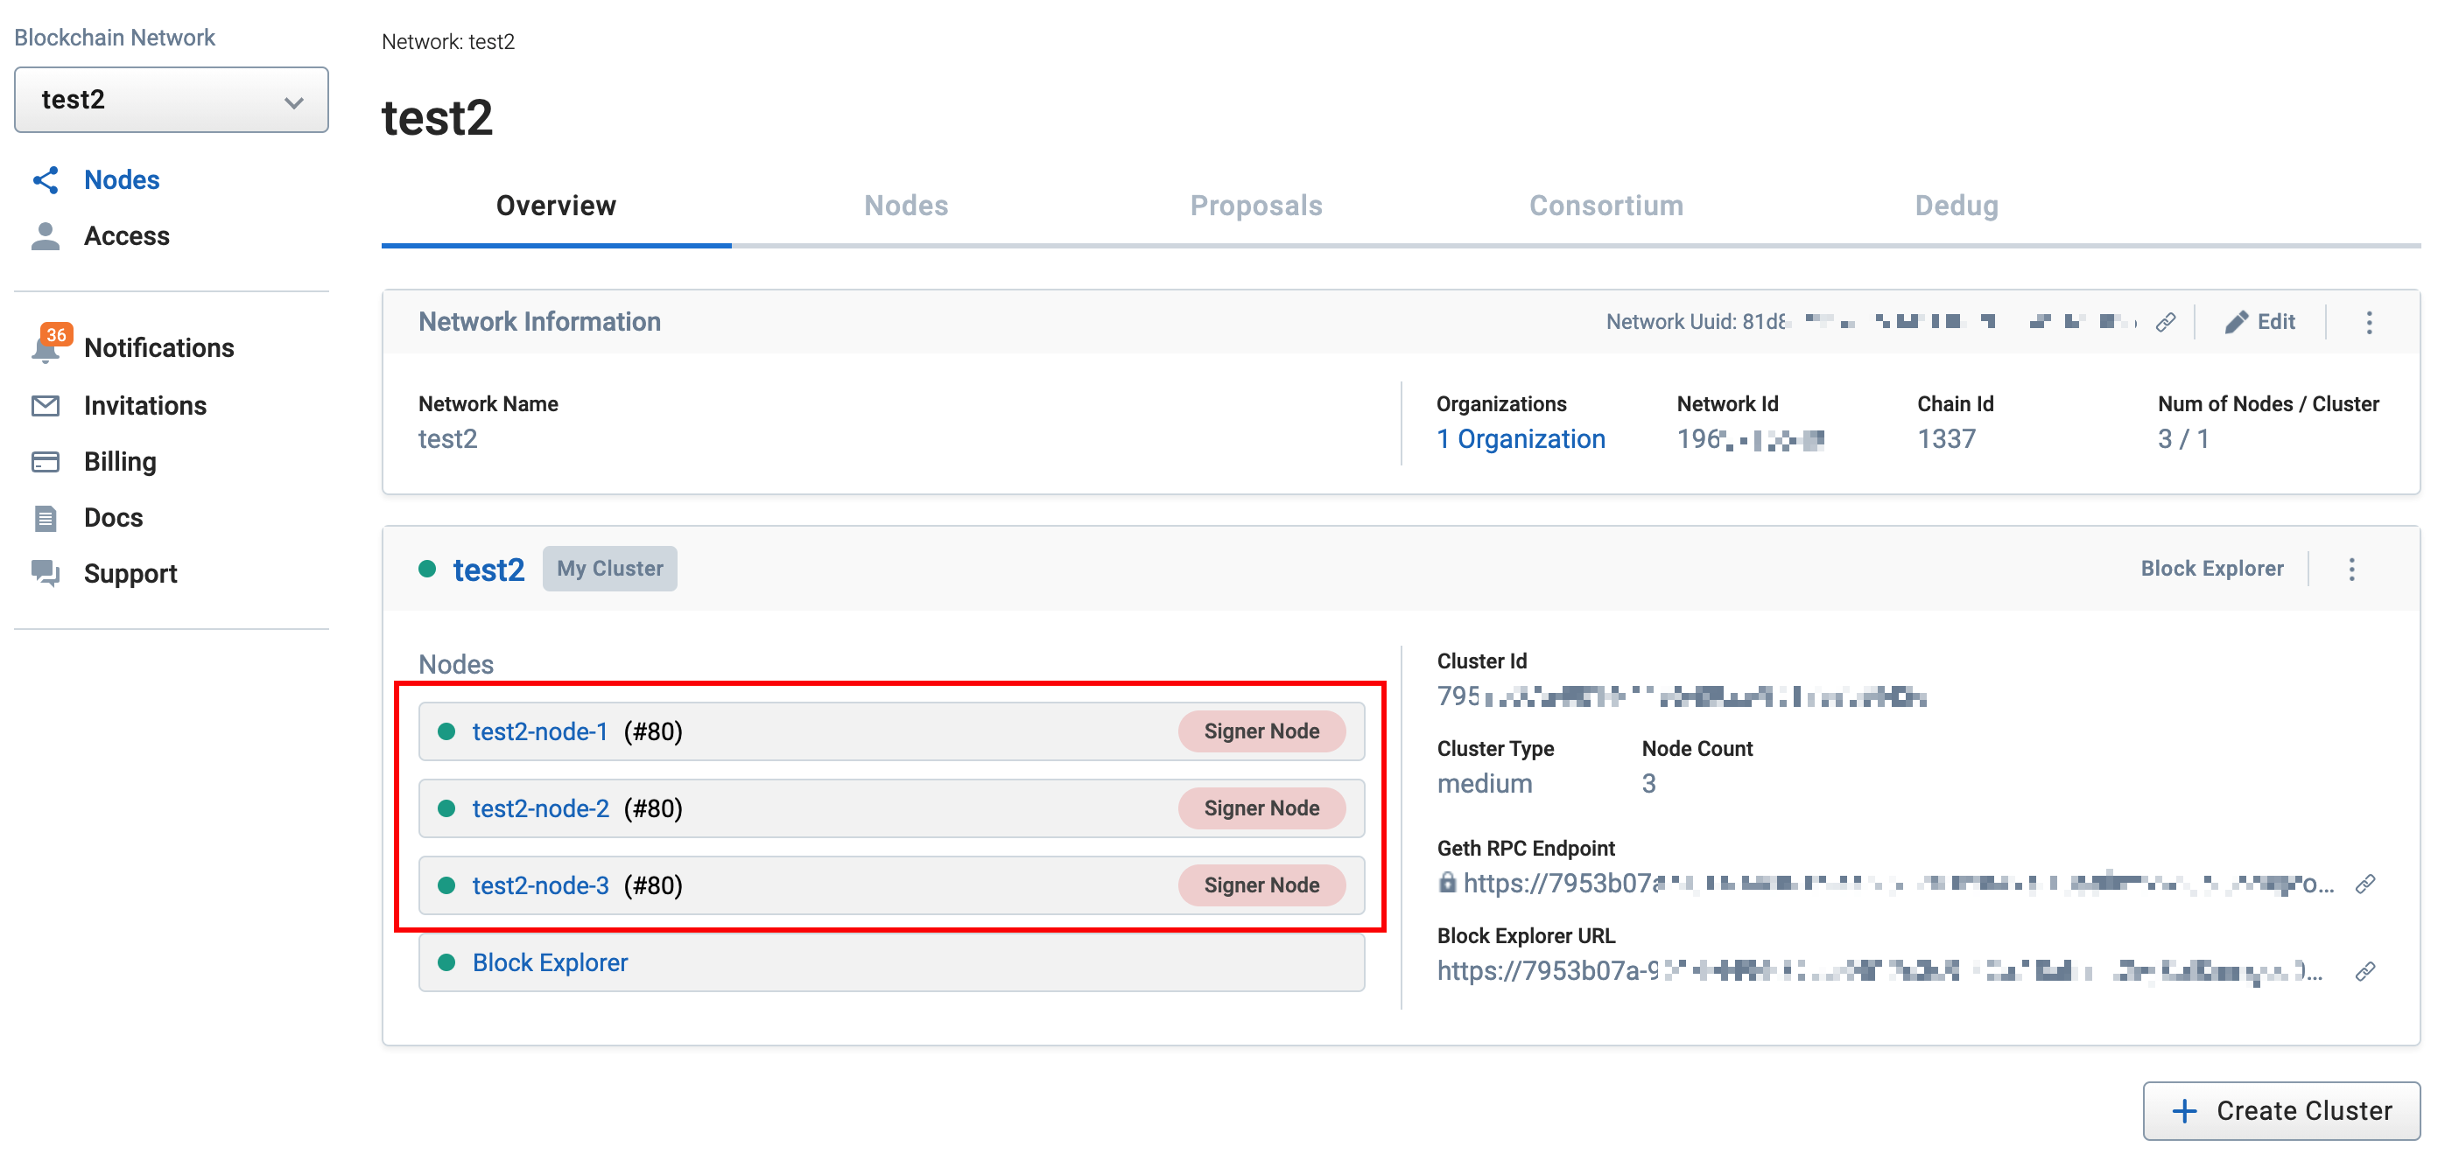Viewport: 2445px width, 1168px height.
Task: Switch to the Proposals tab
Action: pyautogui.click(x=1254, y=206)
